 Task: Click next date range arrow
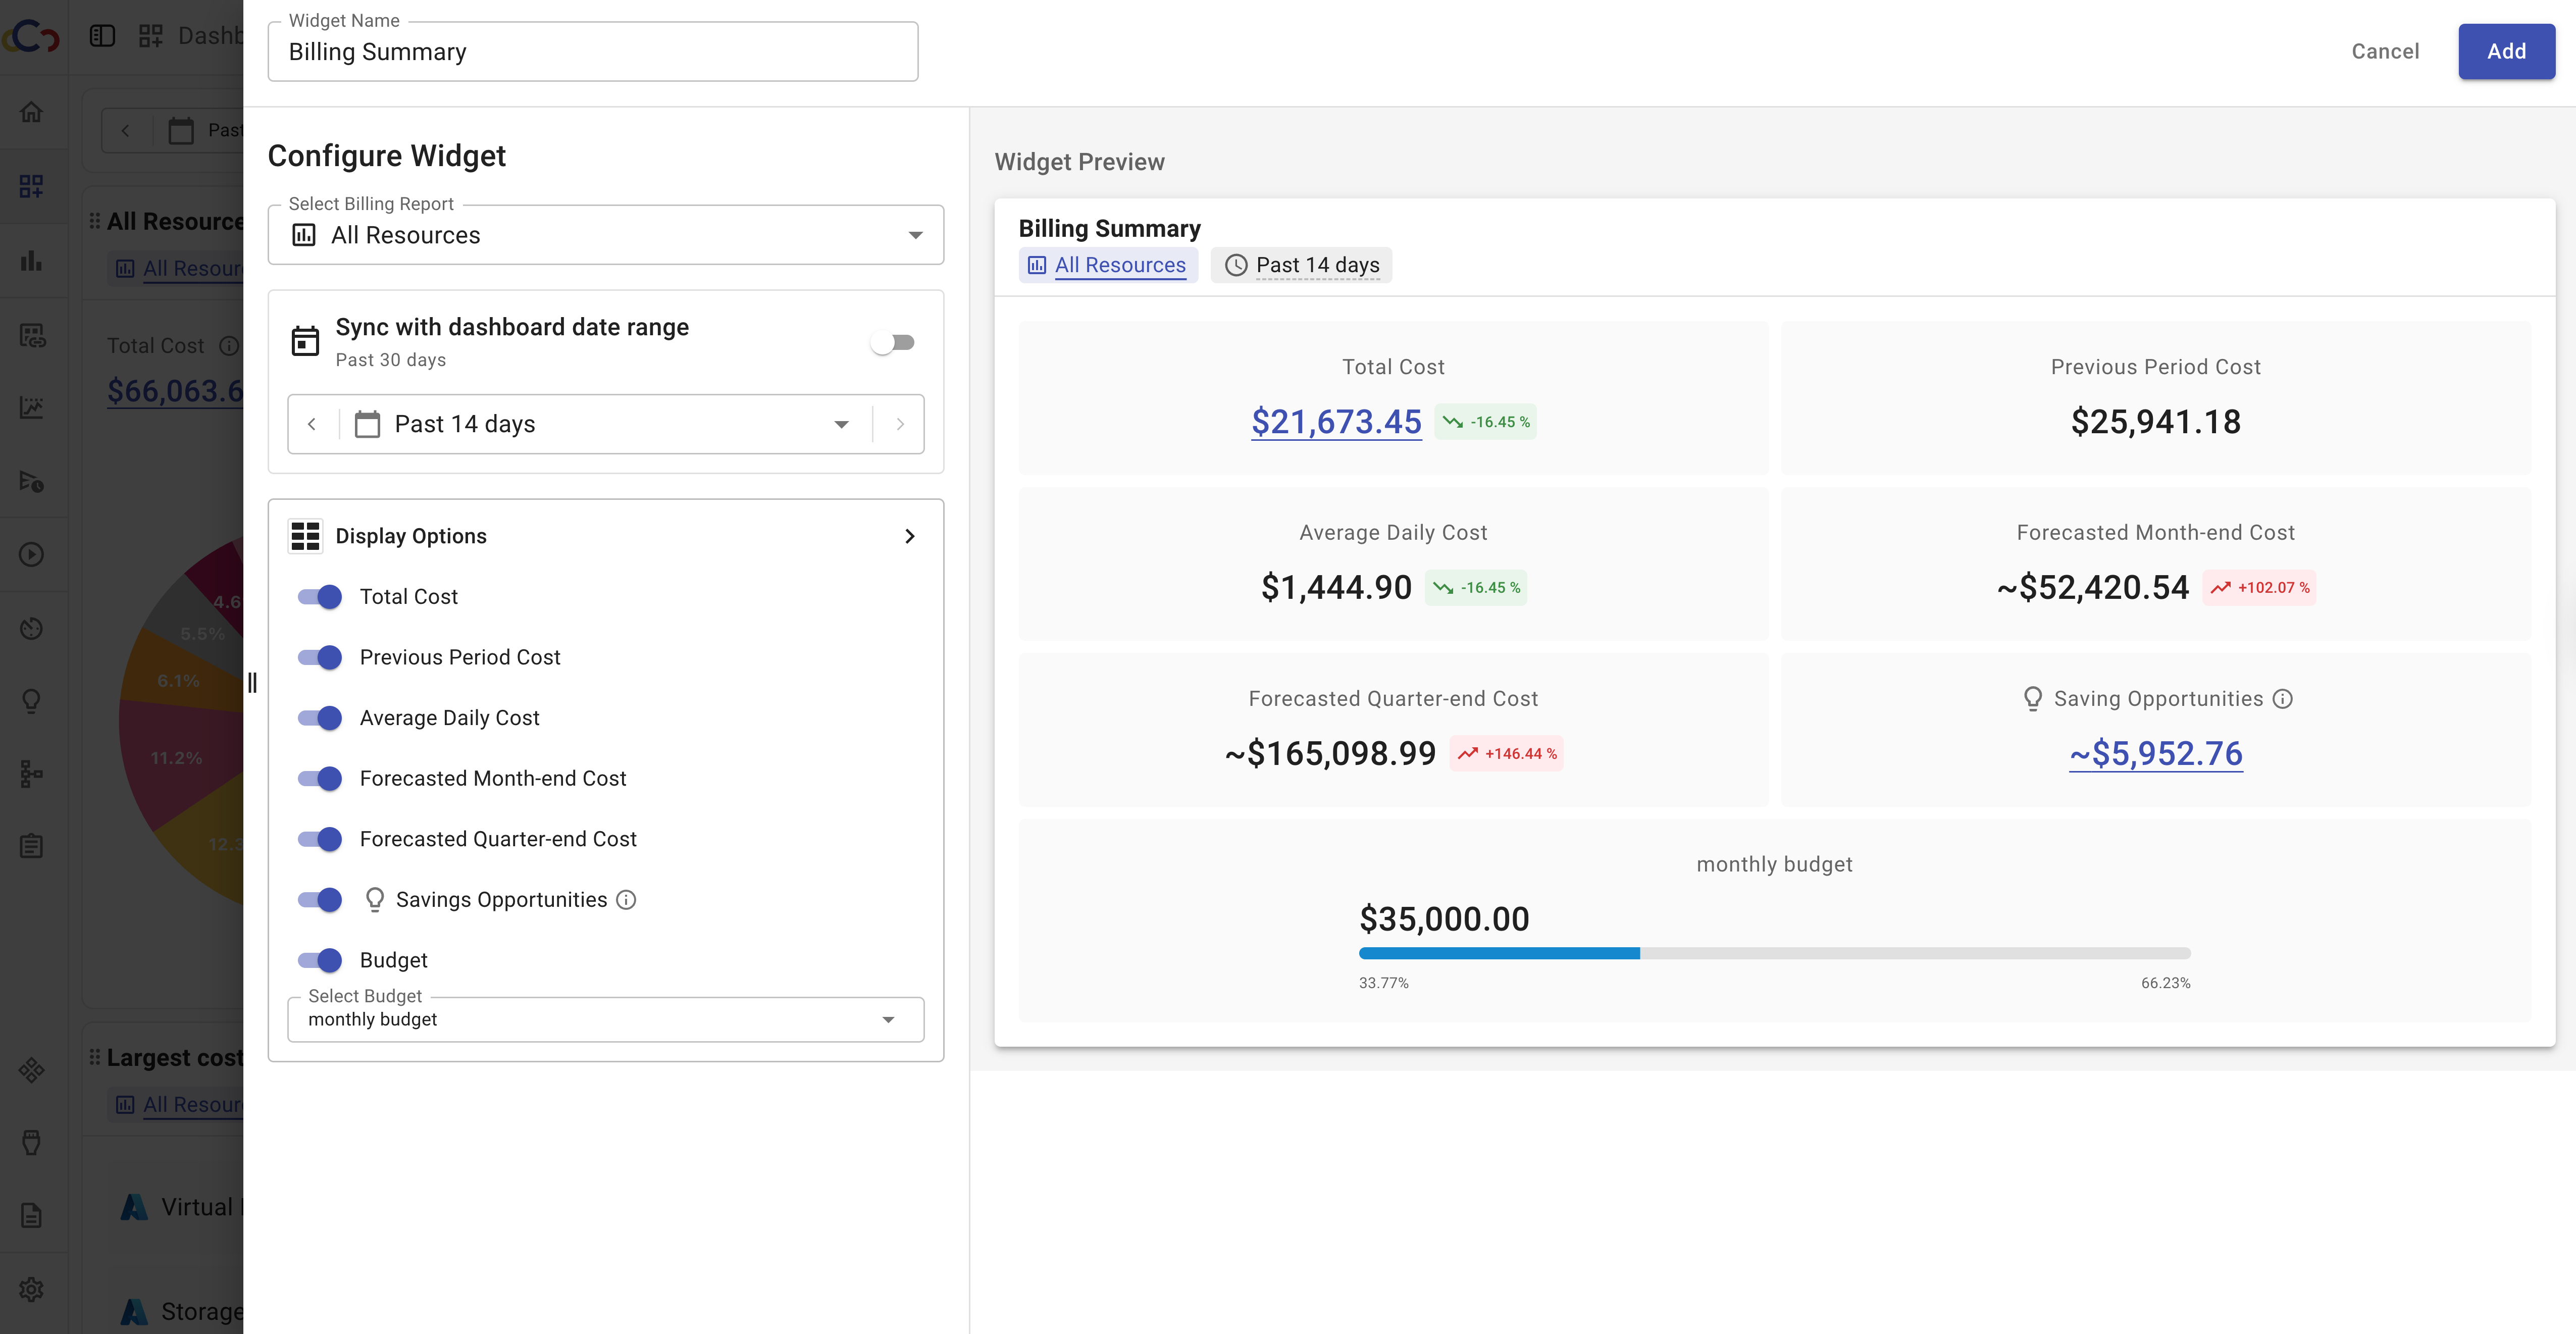pos(899,424)
